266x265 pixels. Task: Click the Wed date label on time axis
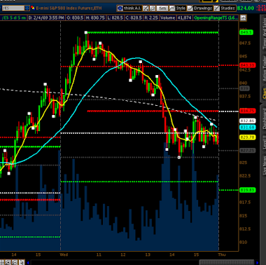click(x=64, y=254)
